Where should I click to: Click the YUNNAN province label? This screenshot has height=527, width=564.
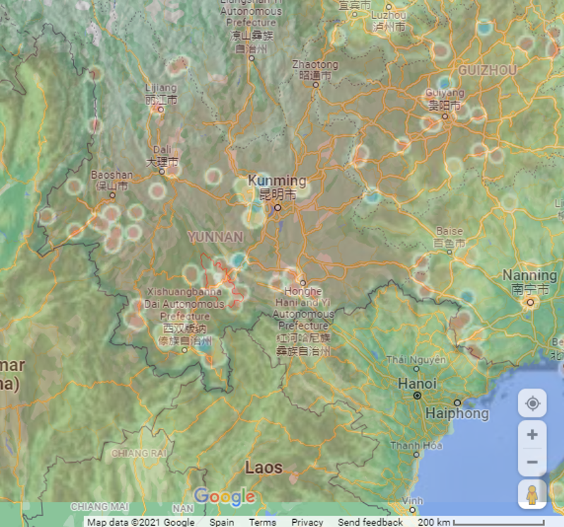point(215,237)
